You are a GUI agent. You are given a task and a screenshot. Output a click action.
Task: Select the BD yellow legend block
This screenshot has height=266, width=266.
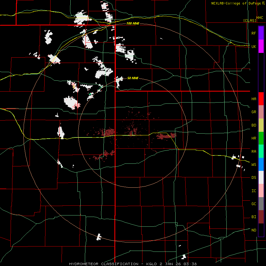tap(261, 125)
